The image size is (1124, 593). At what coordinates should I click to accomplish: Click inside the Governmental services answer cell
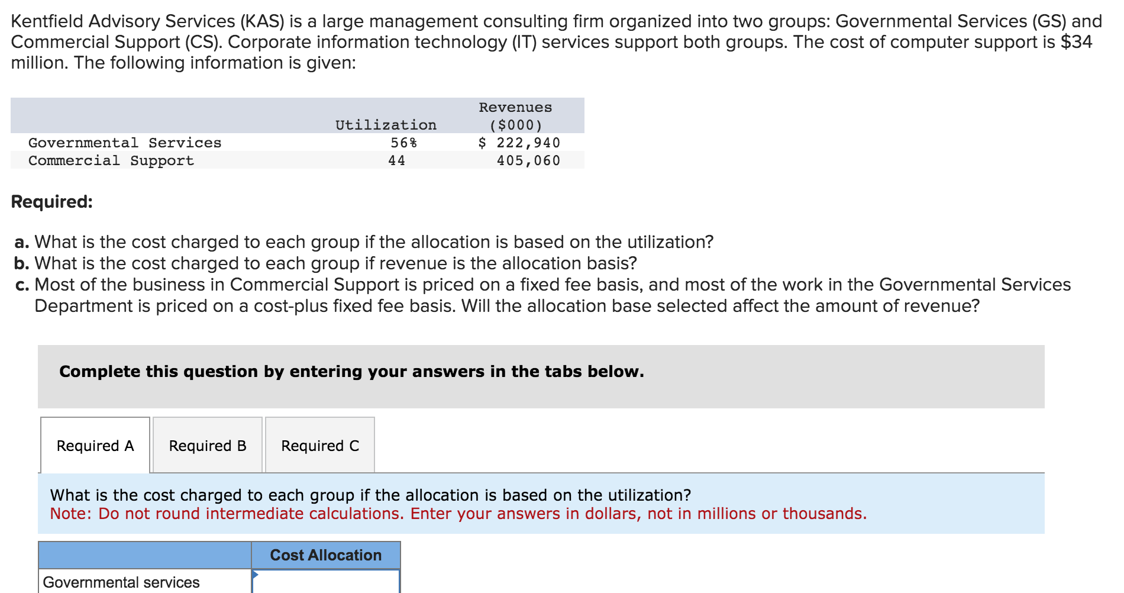click(325, 582)
